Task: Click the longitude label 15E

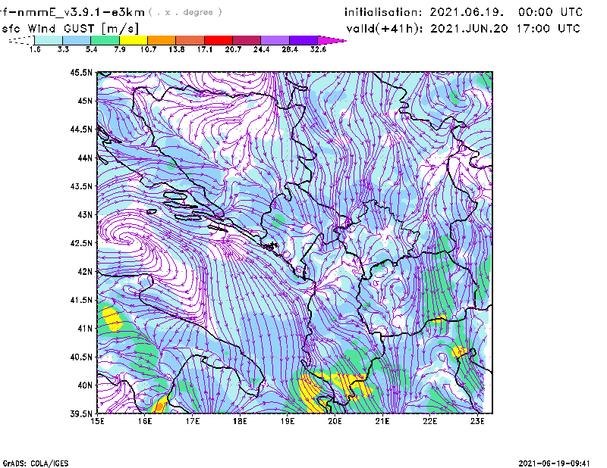Action: (x=97, y=421)
